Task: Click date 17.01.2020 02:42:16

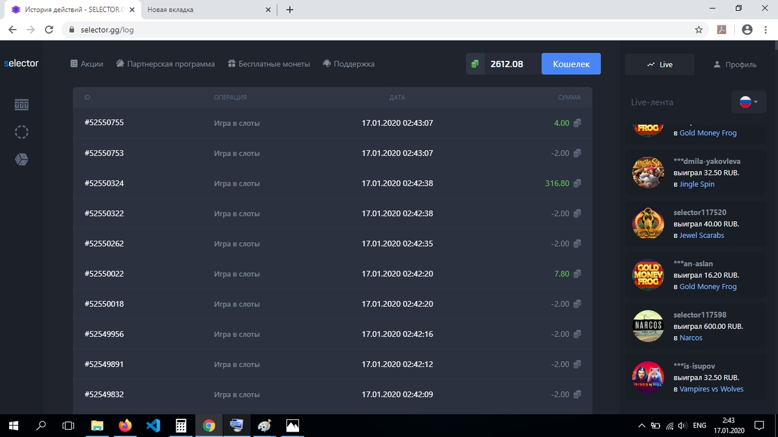Action: [398, 334]
